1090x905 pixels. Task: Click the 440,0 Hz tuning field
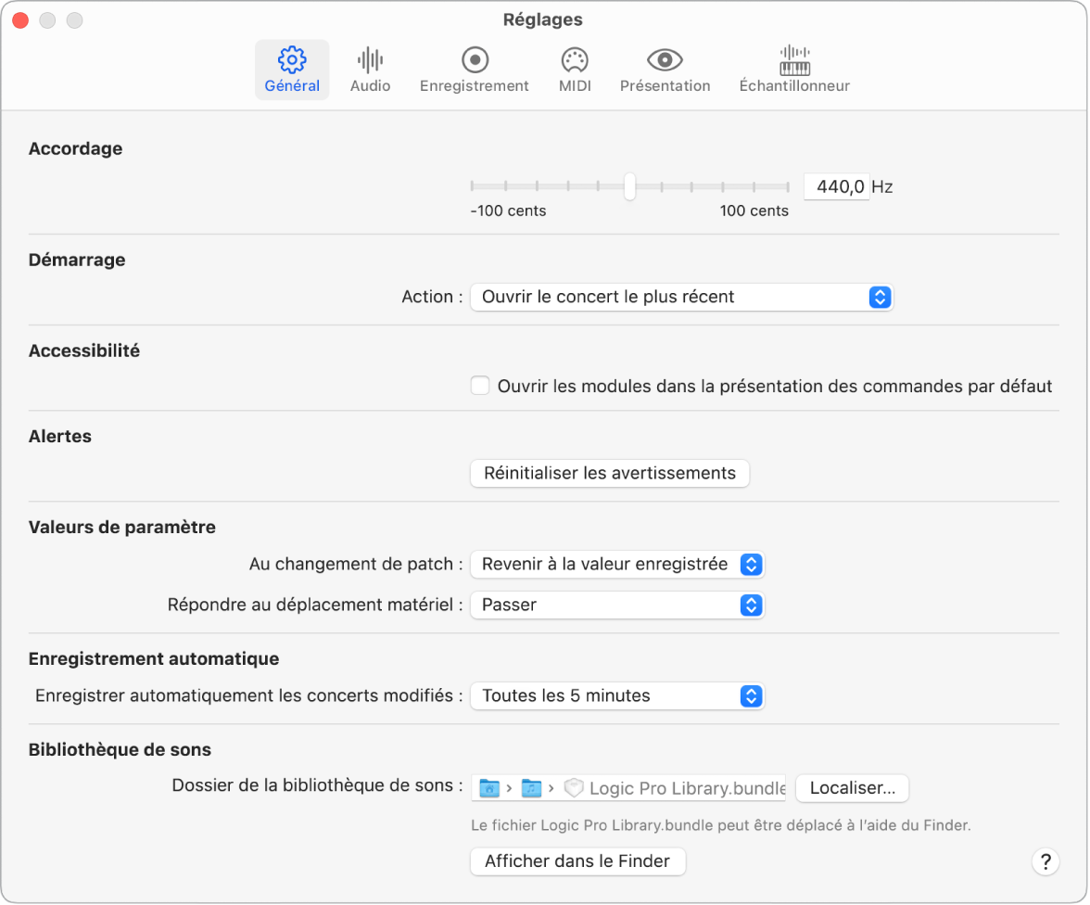(x=837, y=186)
